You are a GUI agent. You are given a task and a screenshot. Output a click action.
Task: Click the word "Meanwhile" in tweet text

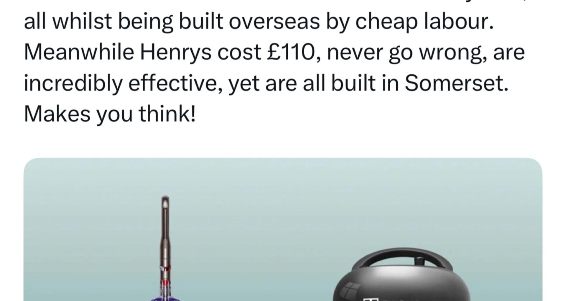79,52
